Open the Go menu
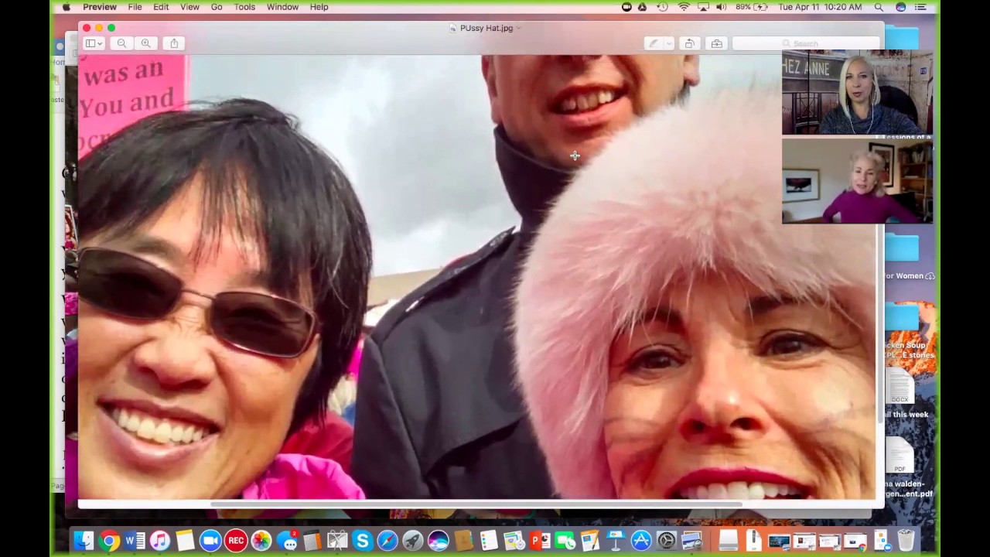The width and height of the screenshot is (990, 557). [217, 7]
